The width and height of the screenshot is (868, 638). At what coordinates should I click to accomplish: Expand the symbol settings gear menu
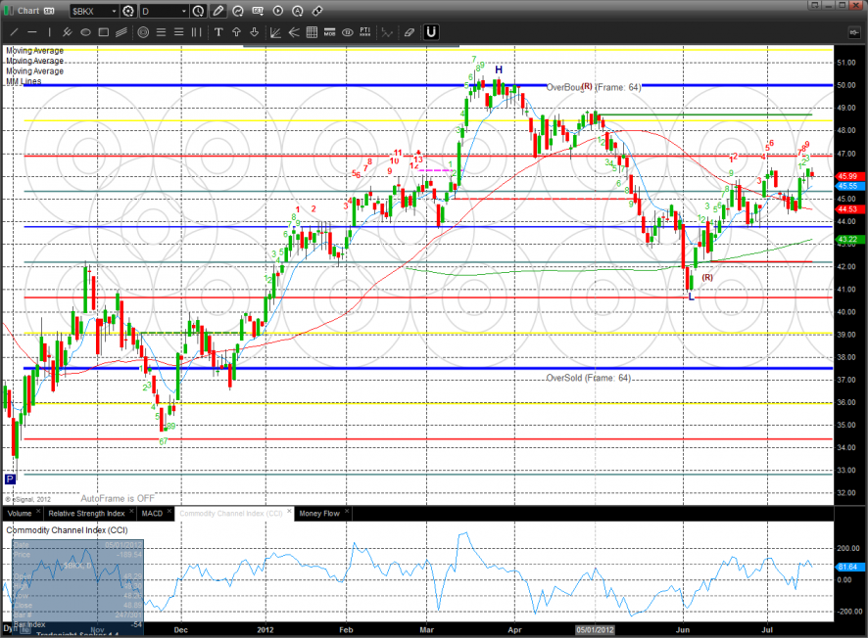point(130,11)
